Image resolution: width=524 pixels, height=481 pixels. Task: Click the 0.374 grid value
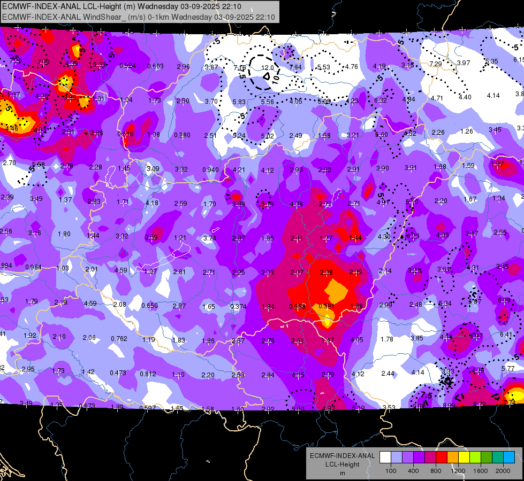tap(238, 306)
